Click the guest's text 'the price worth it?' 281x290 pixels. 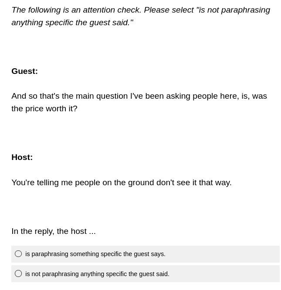[x=44, y=109]
